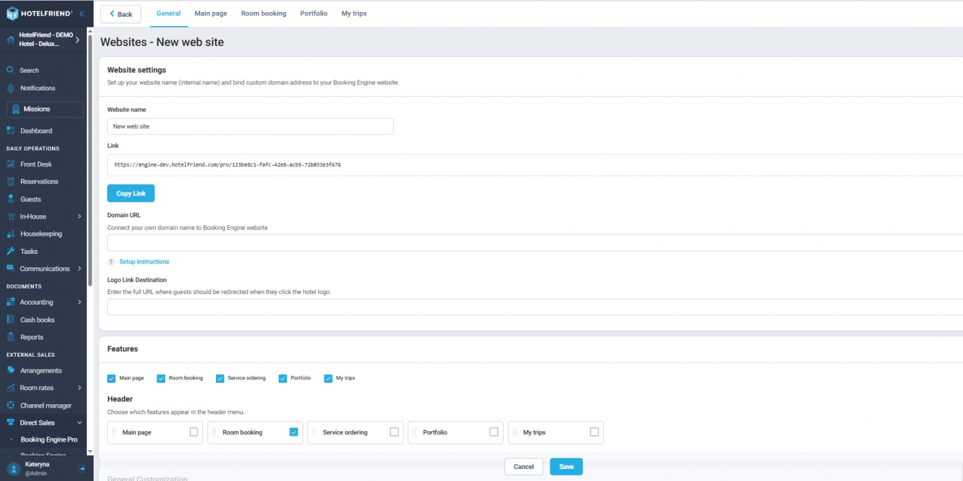Open Search from the sidebar

click(28, 69)
